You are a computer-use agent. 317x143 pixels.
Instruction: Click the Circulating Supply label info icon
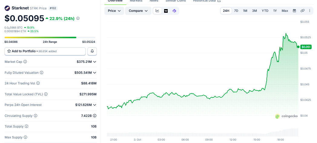tap(36, 116)
